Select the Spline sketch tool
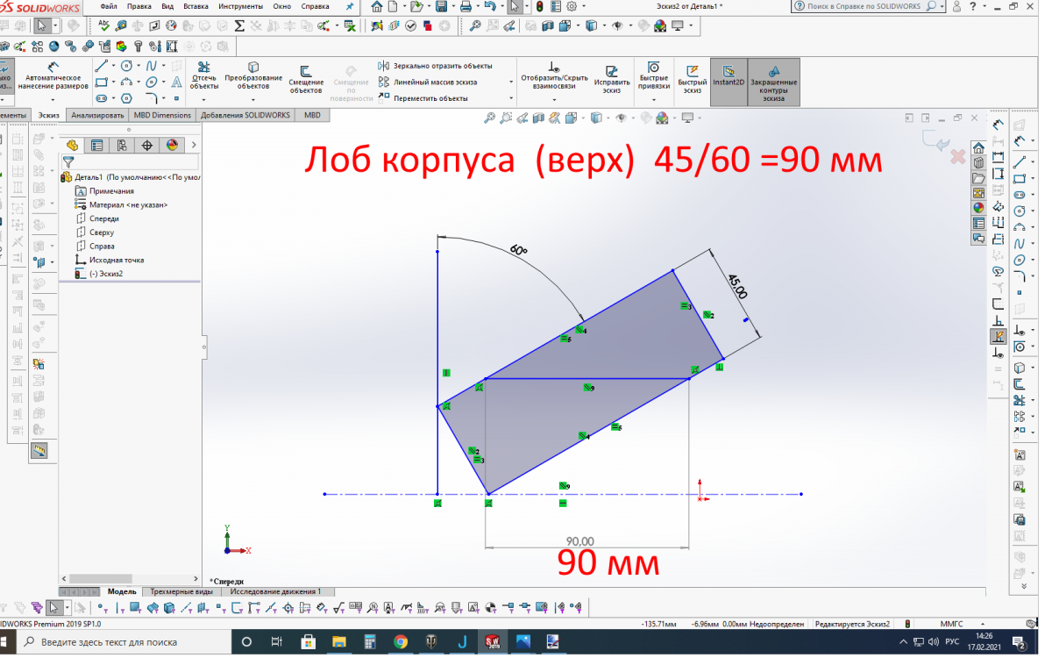This screenshot has height=658, width=1052. pos(153,66)
